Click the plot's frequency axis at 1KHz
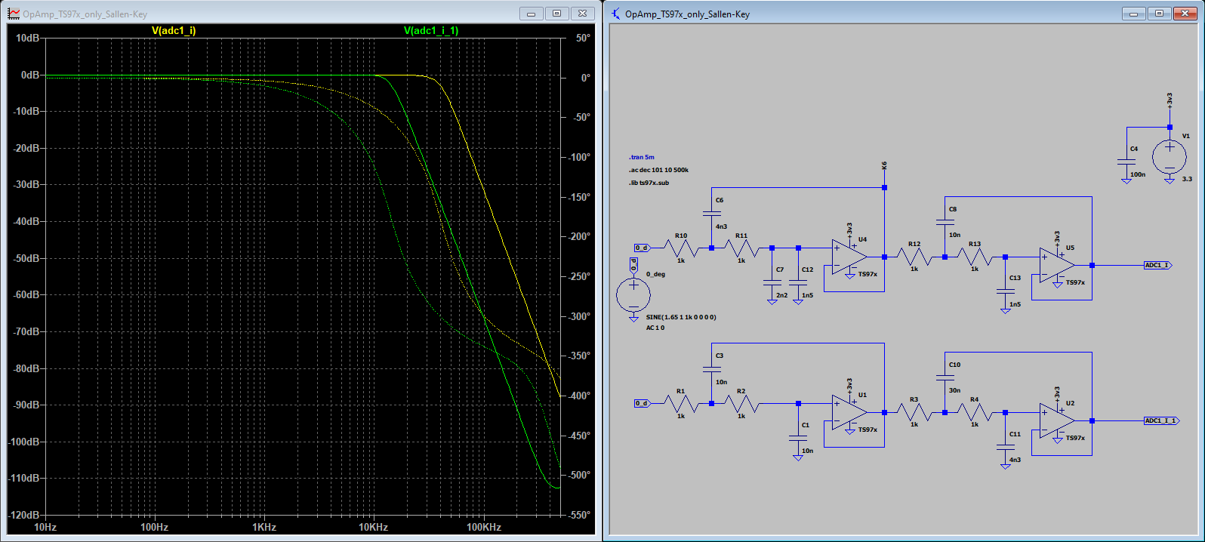1205x542 pixels. point(263,527)
